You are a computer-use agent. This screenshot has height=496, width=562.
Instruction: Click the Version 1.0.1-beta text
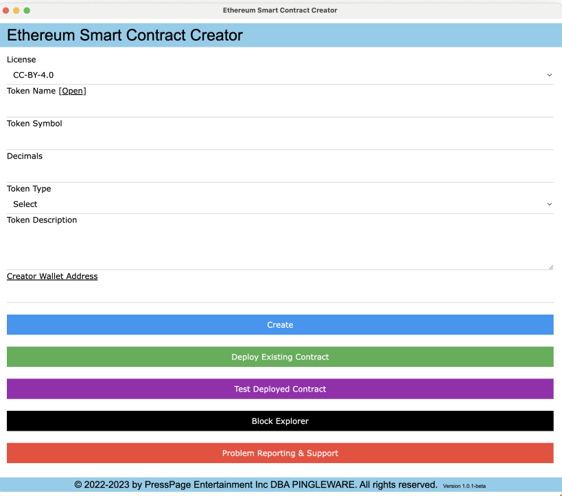click(464, 486)
